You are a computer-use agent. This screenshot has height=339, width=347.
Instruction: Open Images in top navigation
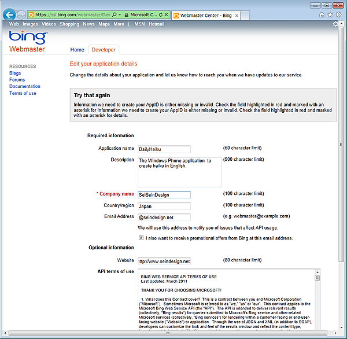30,24
